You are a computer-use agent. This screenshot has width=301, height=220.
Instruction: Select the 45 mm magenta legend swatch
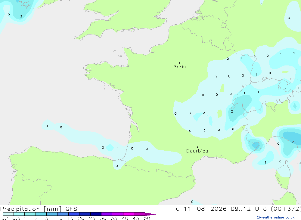(x=140, y=214)
